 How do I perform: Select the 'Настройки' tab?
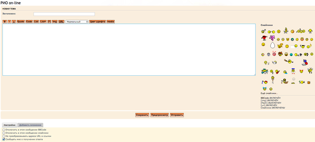[9, 125]
